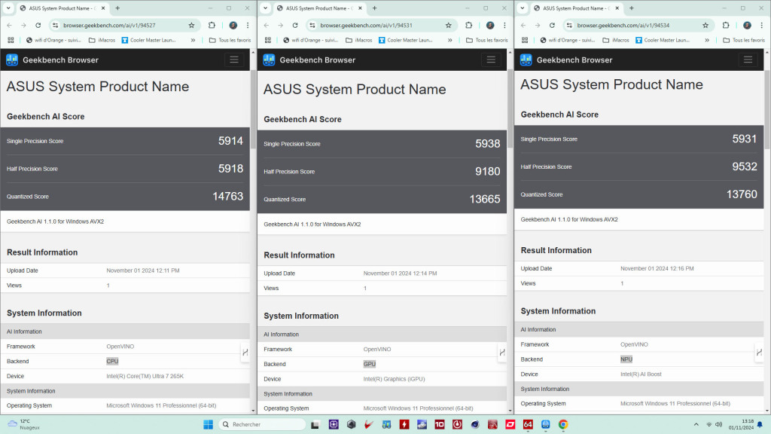Expand the Geekbench hamburger menu in the GPU window
Screen dimensions: 771x434
tap(491, 60)
